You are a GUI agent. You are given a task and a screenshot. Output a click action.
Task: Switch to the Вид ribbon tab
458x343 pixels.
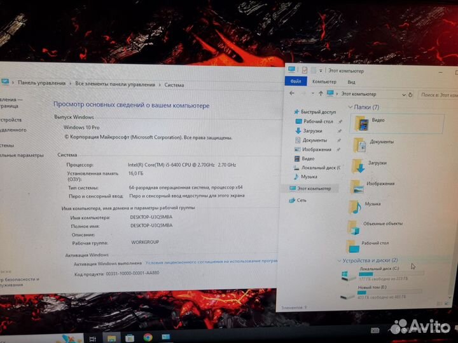pyautogui.click(x=351, y=82)
